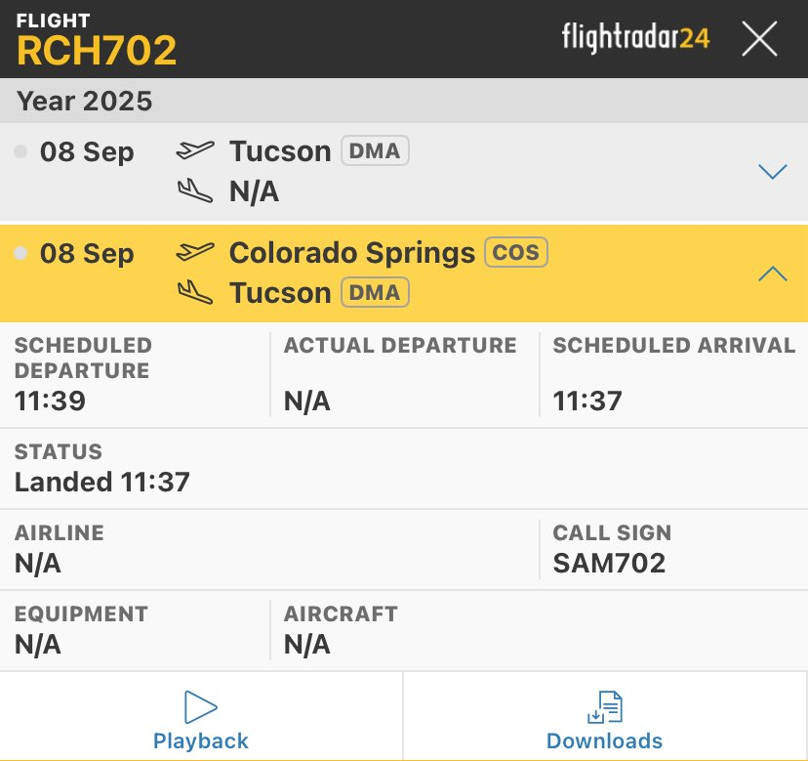This screenshot has width=808, height=761.
Task: Click the SAM702 call sign value
Action: [x=609, y=563]
